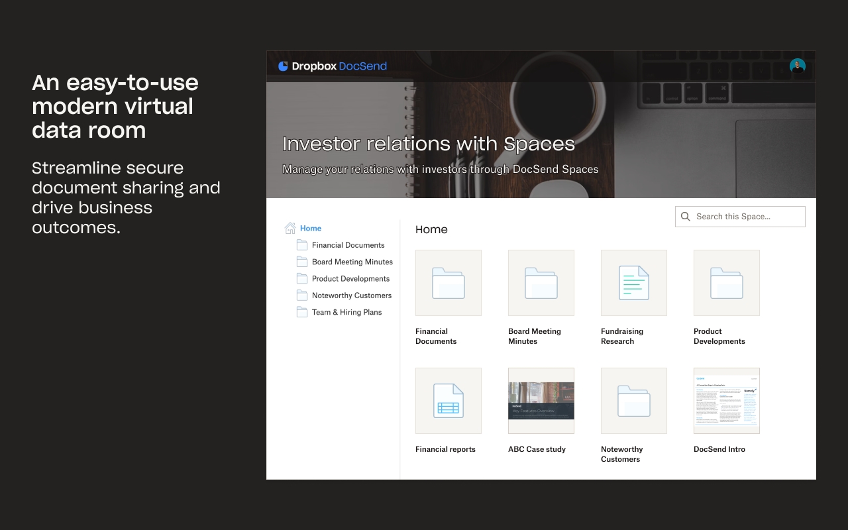Open the Noteworthy Customers folder tile
Viewport: 848px width, 530px height.
[x=633, y=400]
